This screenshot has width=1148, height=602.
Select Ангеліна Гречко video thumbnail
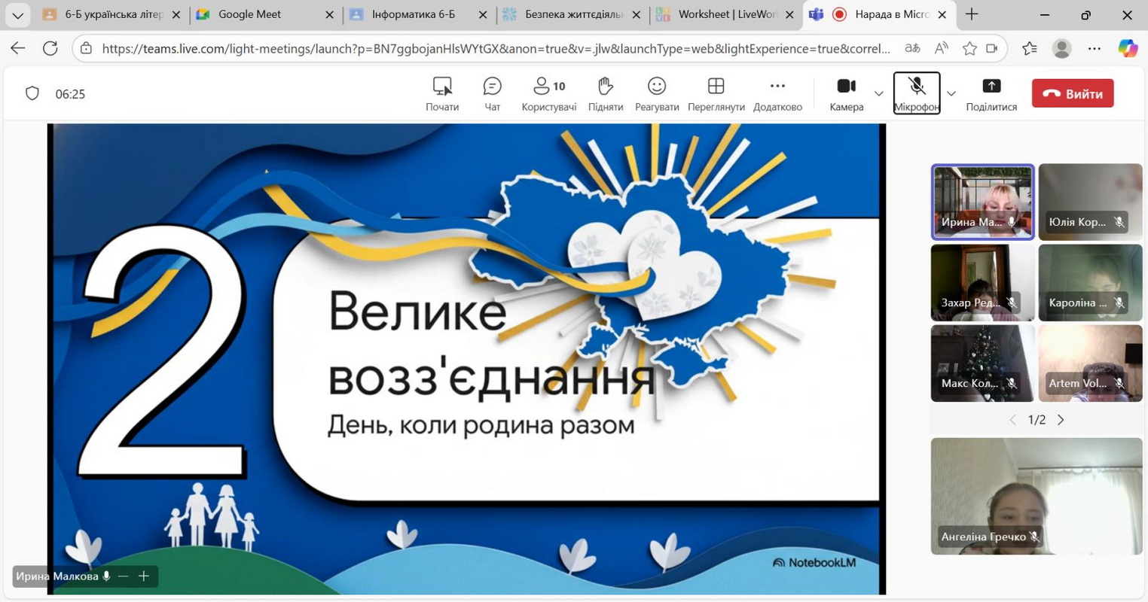pos(1036,495)
